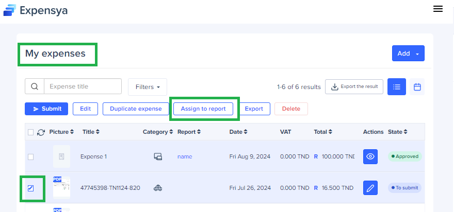454x212 pixels.
Task: Sort by the Total column header
Action: (x=322, y=132)
